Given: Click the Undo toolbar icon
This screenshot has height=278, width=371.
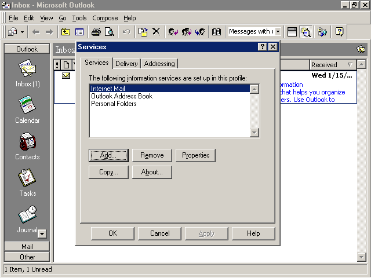Looking at the screenshot, I should pos(126,32).
